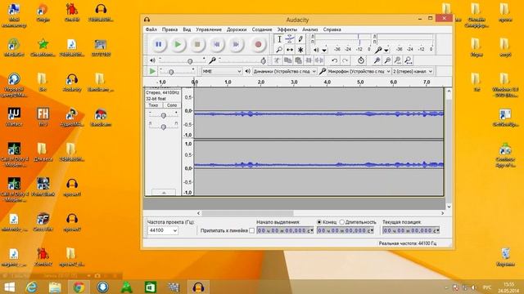The height and width of the screenshot is (294, 524).
Task: Open the 'Управление' menu
Action: click(x=209, y=29)
